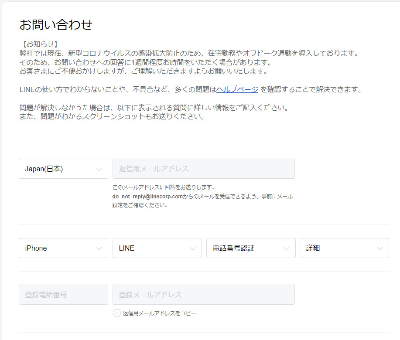Click the chevron arrow in the Japan(日本) selector
Image resolution: width=400 pixels, height=340 pixels.
tap(99, 169)
